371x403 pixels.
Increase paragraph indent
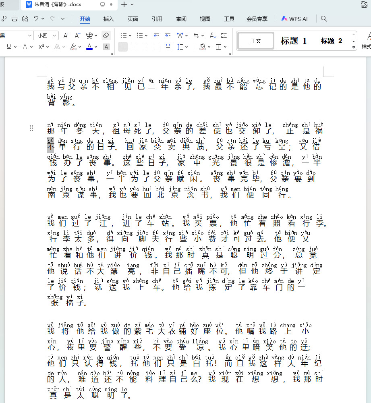tap(168, 36)
